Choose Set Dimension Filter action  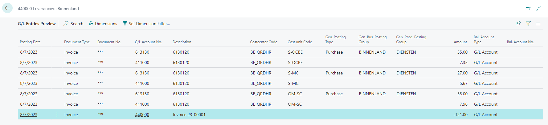click(146, 24)
